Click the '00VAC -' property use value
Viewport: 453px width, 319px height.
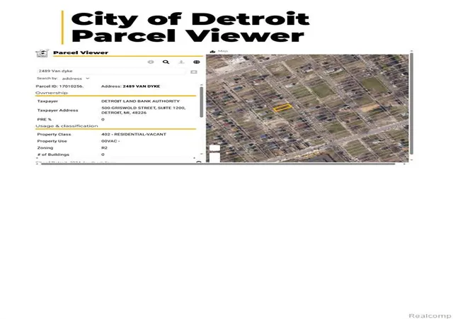[110, 141]
